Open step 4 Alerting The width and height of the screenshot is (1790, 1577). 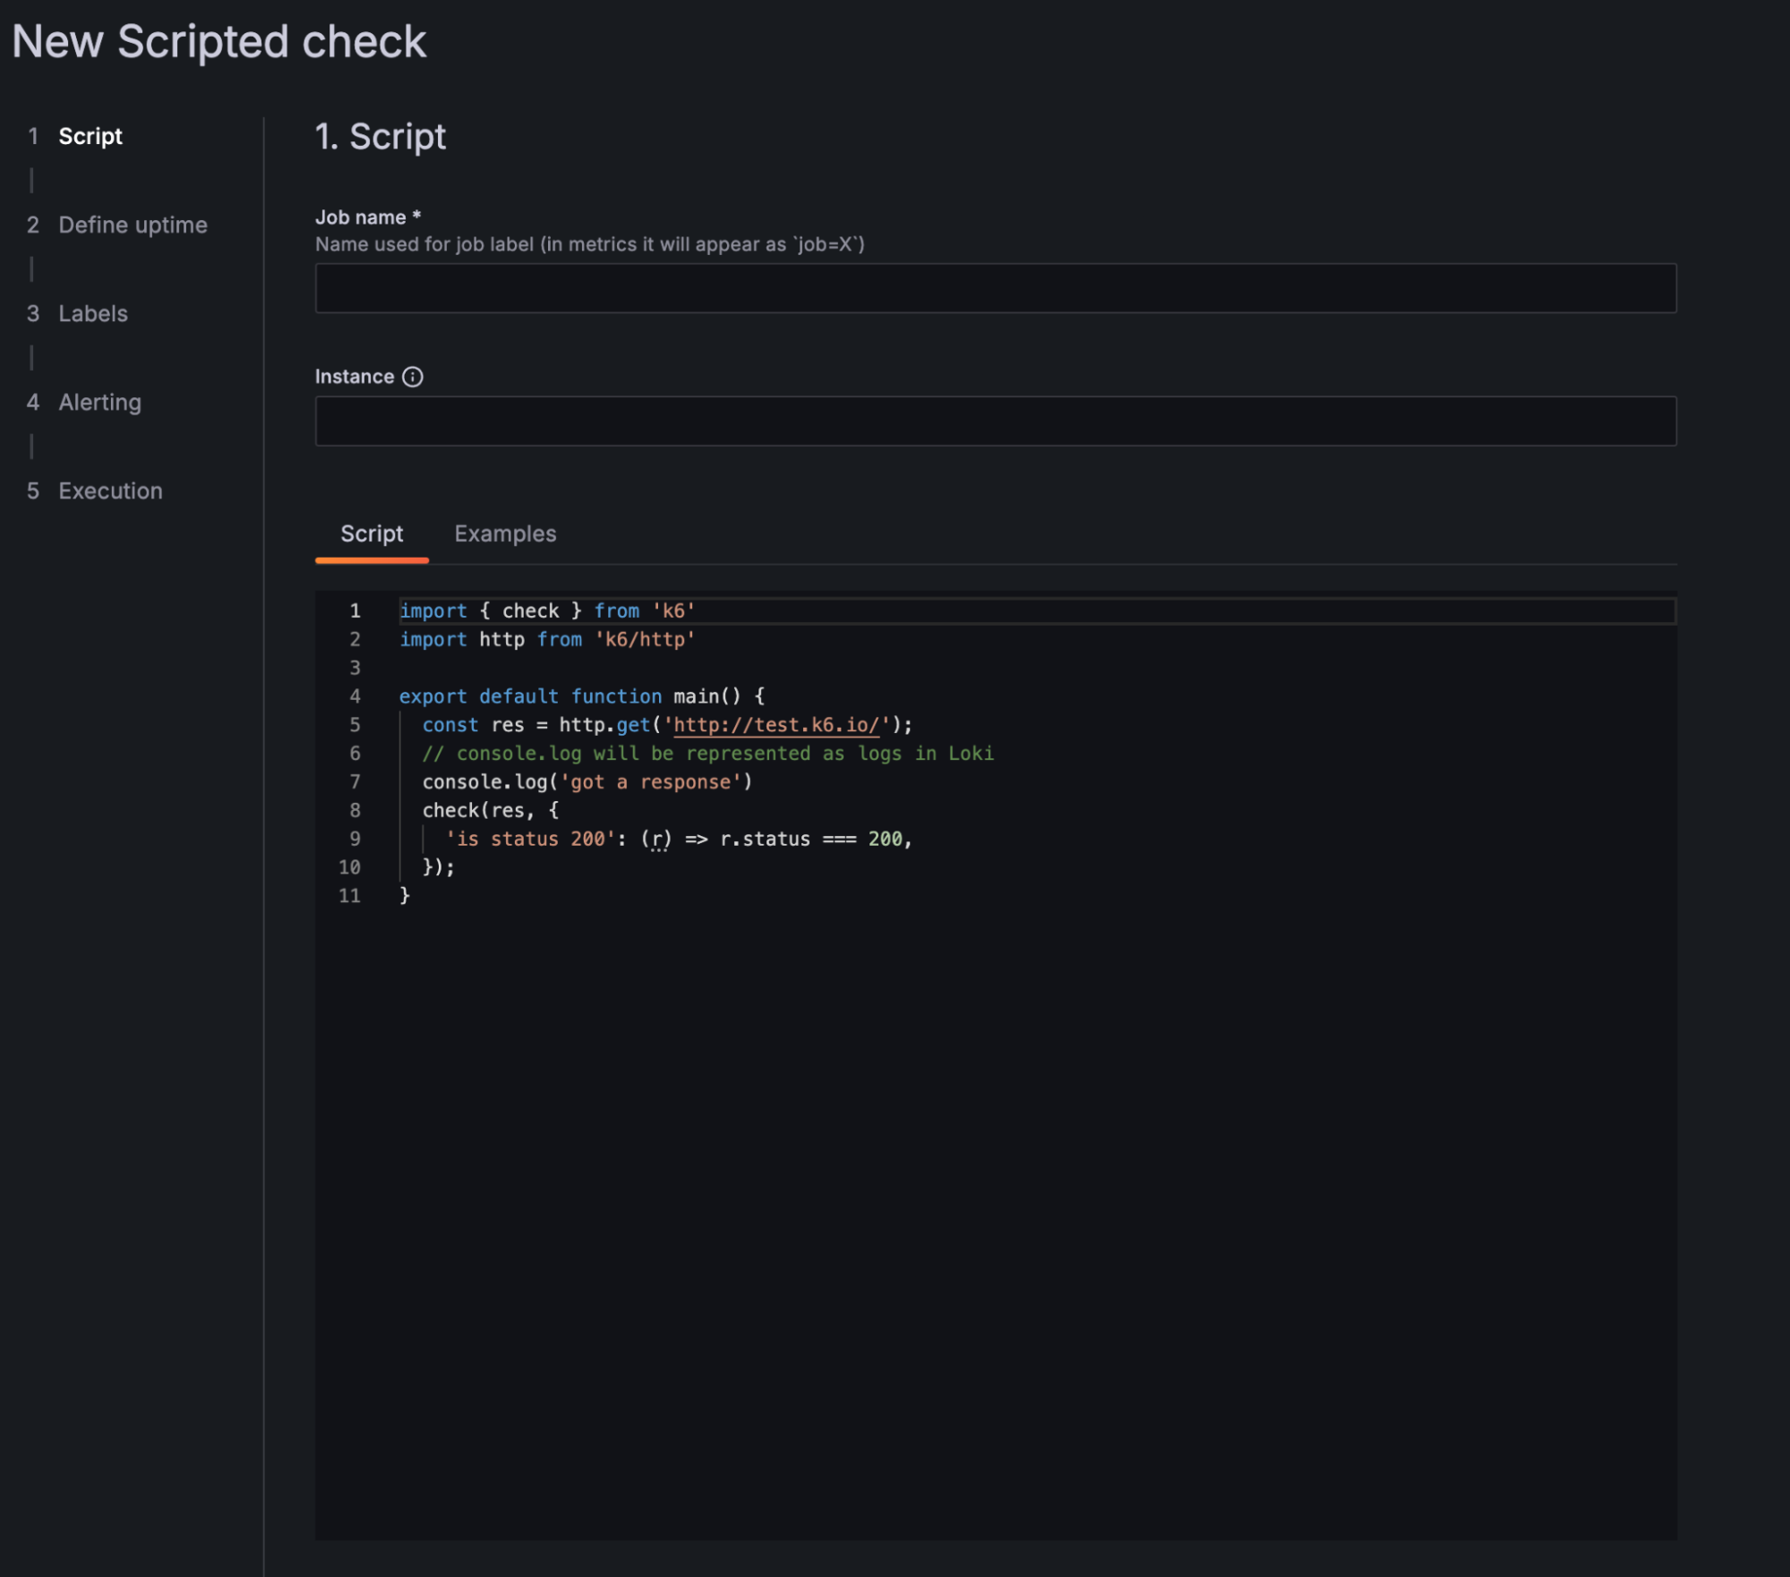tap(99, 402)
